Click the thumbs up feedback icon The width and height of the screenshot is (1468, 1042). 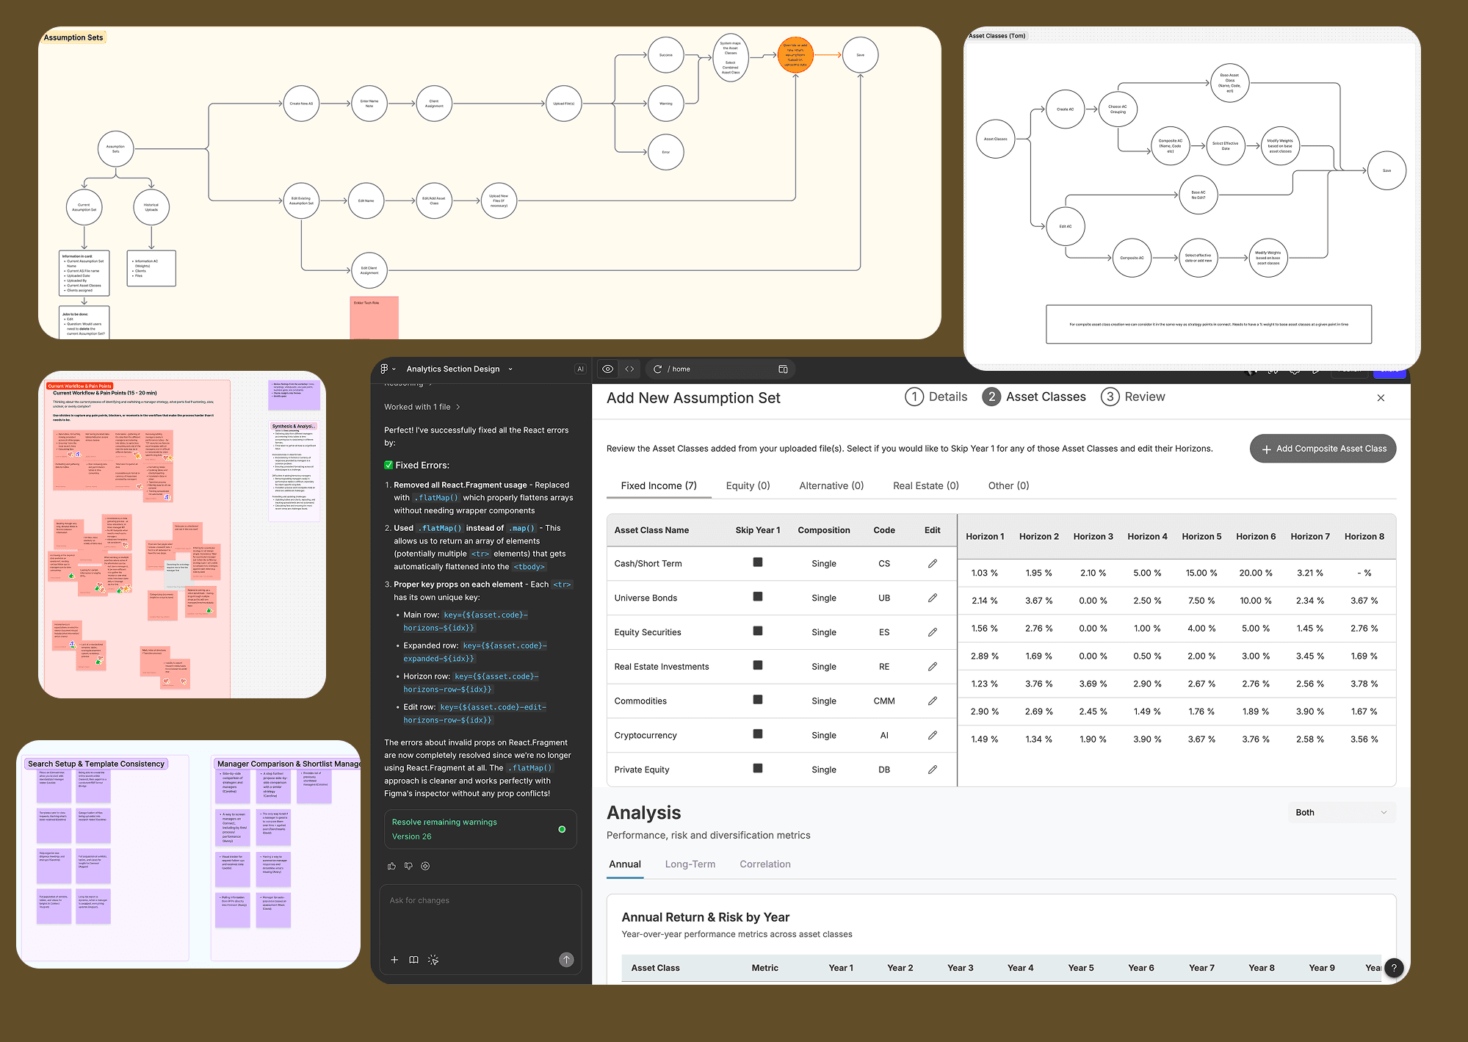coord(391,866)
